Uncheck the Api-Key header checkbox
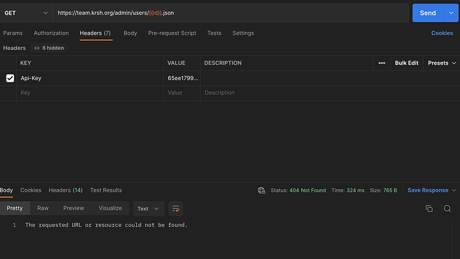 click(10, 78)
